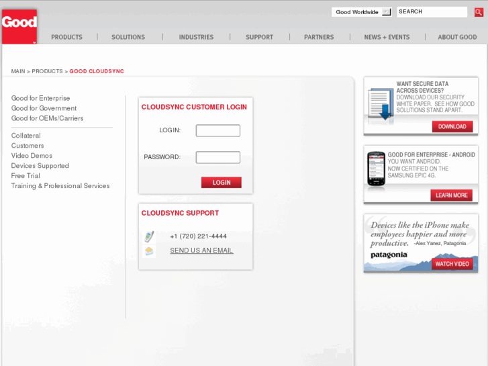Viewport: 488px width, 366px height.
Task: Click the Products breadcrumb link
Action: [x=47, y=71]
